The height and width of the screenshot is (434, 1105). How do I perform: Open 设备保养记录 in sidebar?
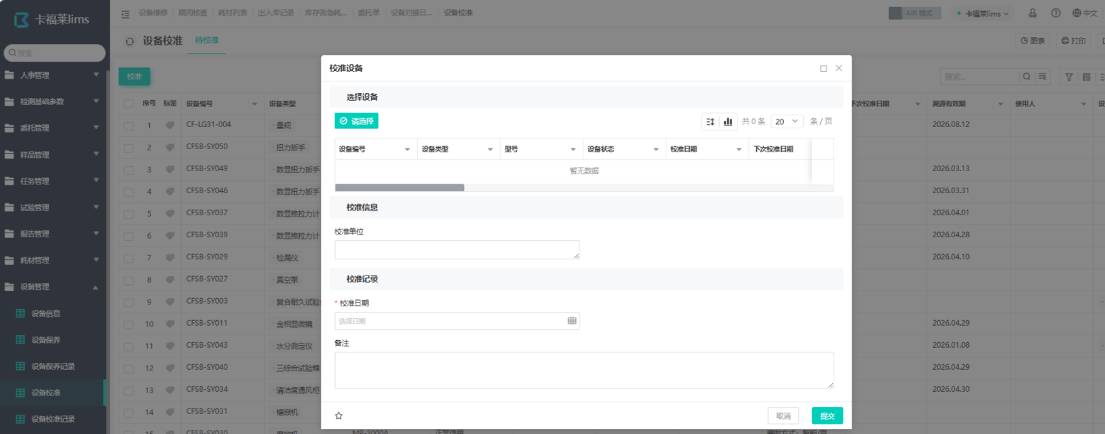point(52,366)
